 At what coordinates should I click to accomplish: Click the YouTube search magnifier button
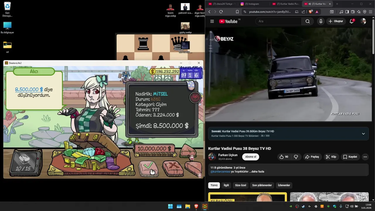click(x=307, y=21)
